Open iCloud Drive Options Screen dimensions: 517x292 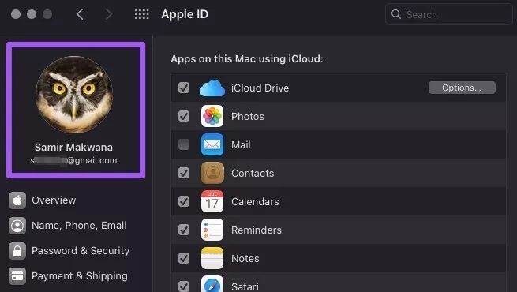click(462, 88)
